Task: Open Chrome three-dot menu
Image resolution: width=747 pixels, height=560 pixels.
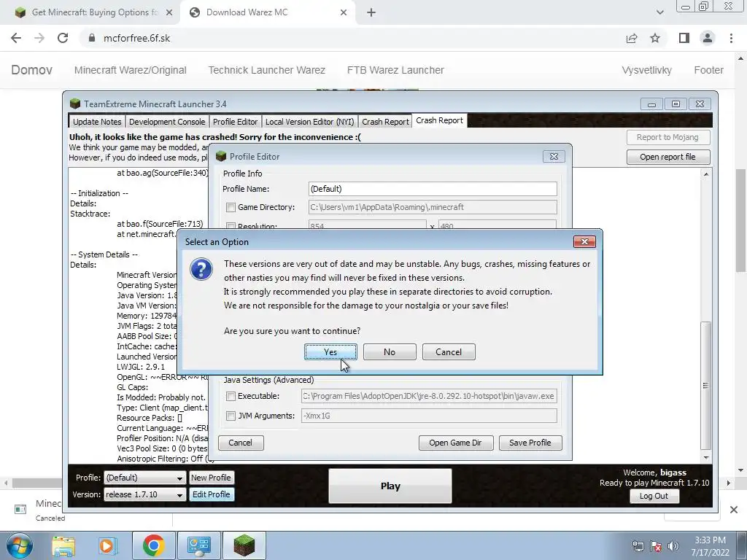Action: 731,38
